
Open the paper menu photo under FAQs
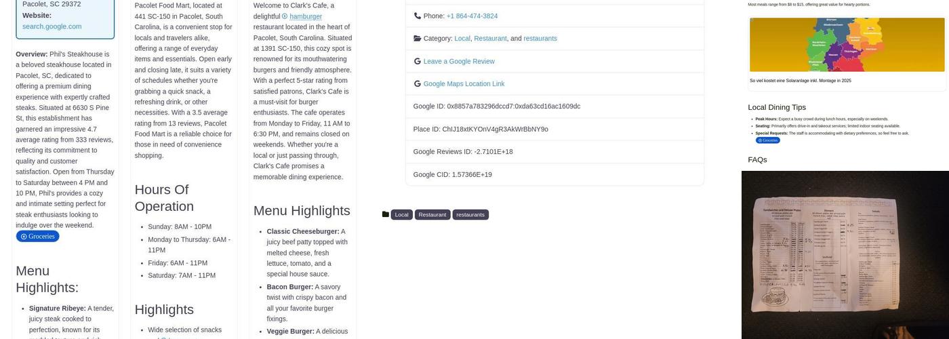pyautogui.click(x=845, y=255)
